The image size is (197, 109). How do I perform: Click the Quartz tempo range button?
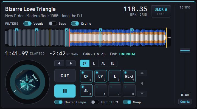pos(185,102)
